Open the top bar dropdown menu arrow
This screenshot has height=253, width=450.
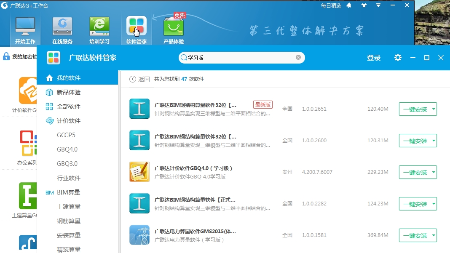[x=378, y=5]
